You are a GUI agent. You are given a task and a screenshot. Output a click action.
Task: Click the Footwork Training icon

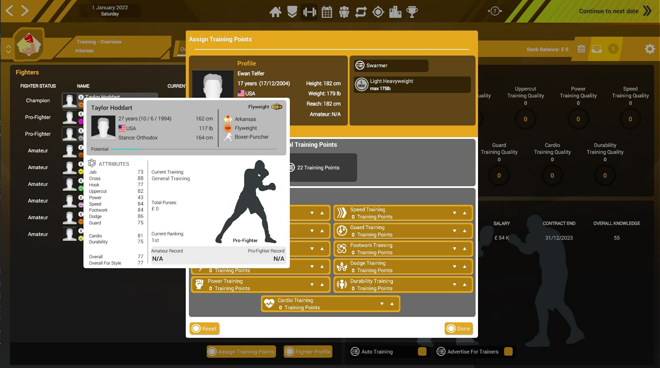(342, 249)
